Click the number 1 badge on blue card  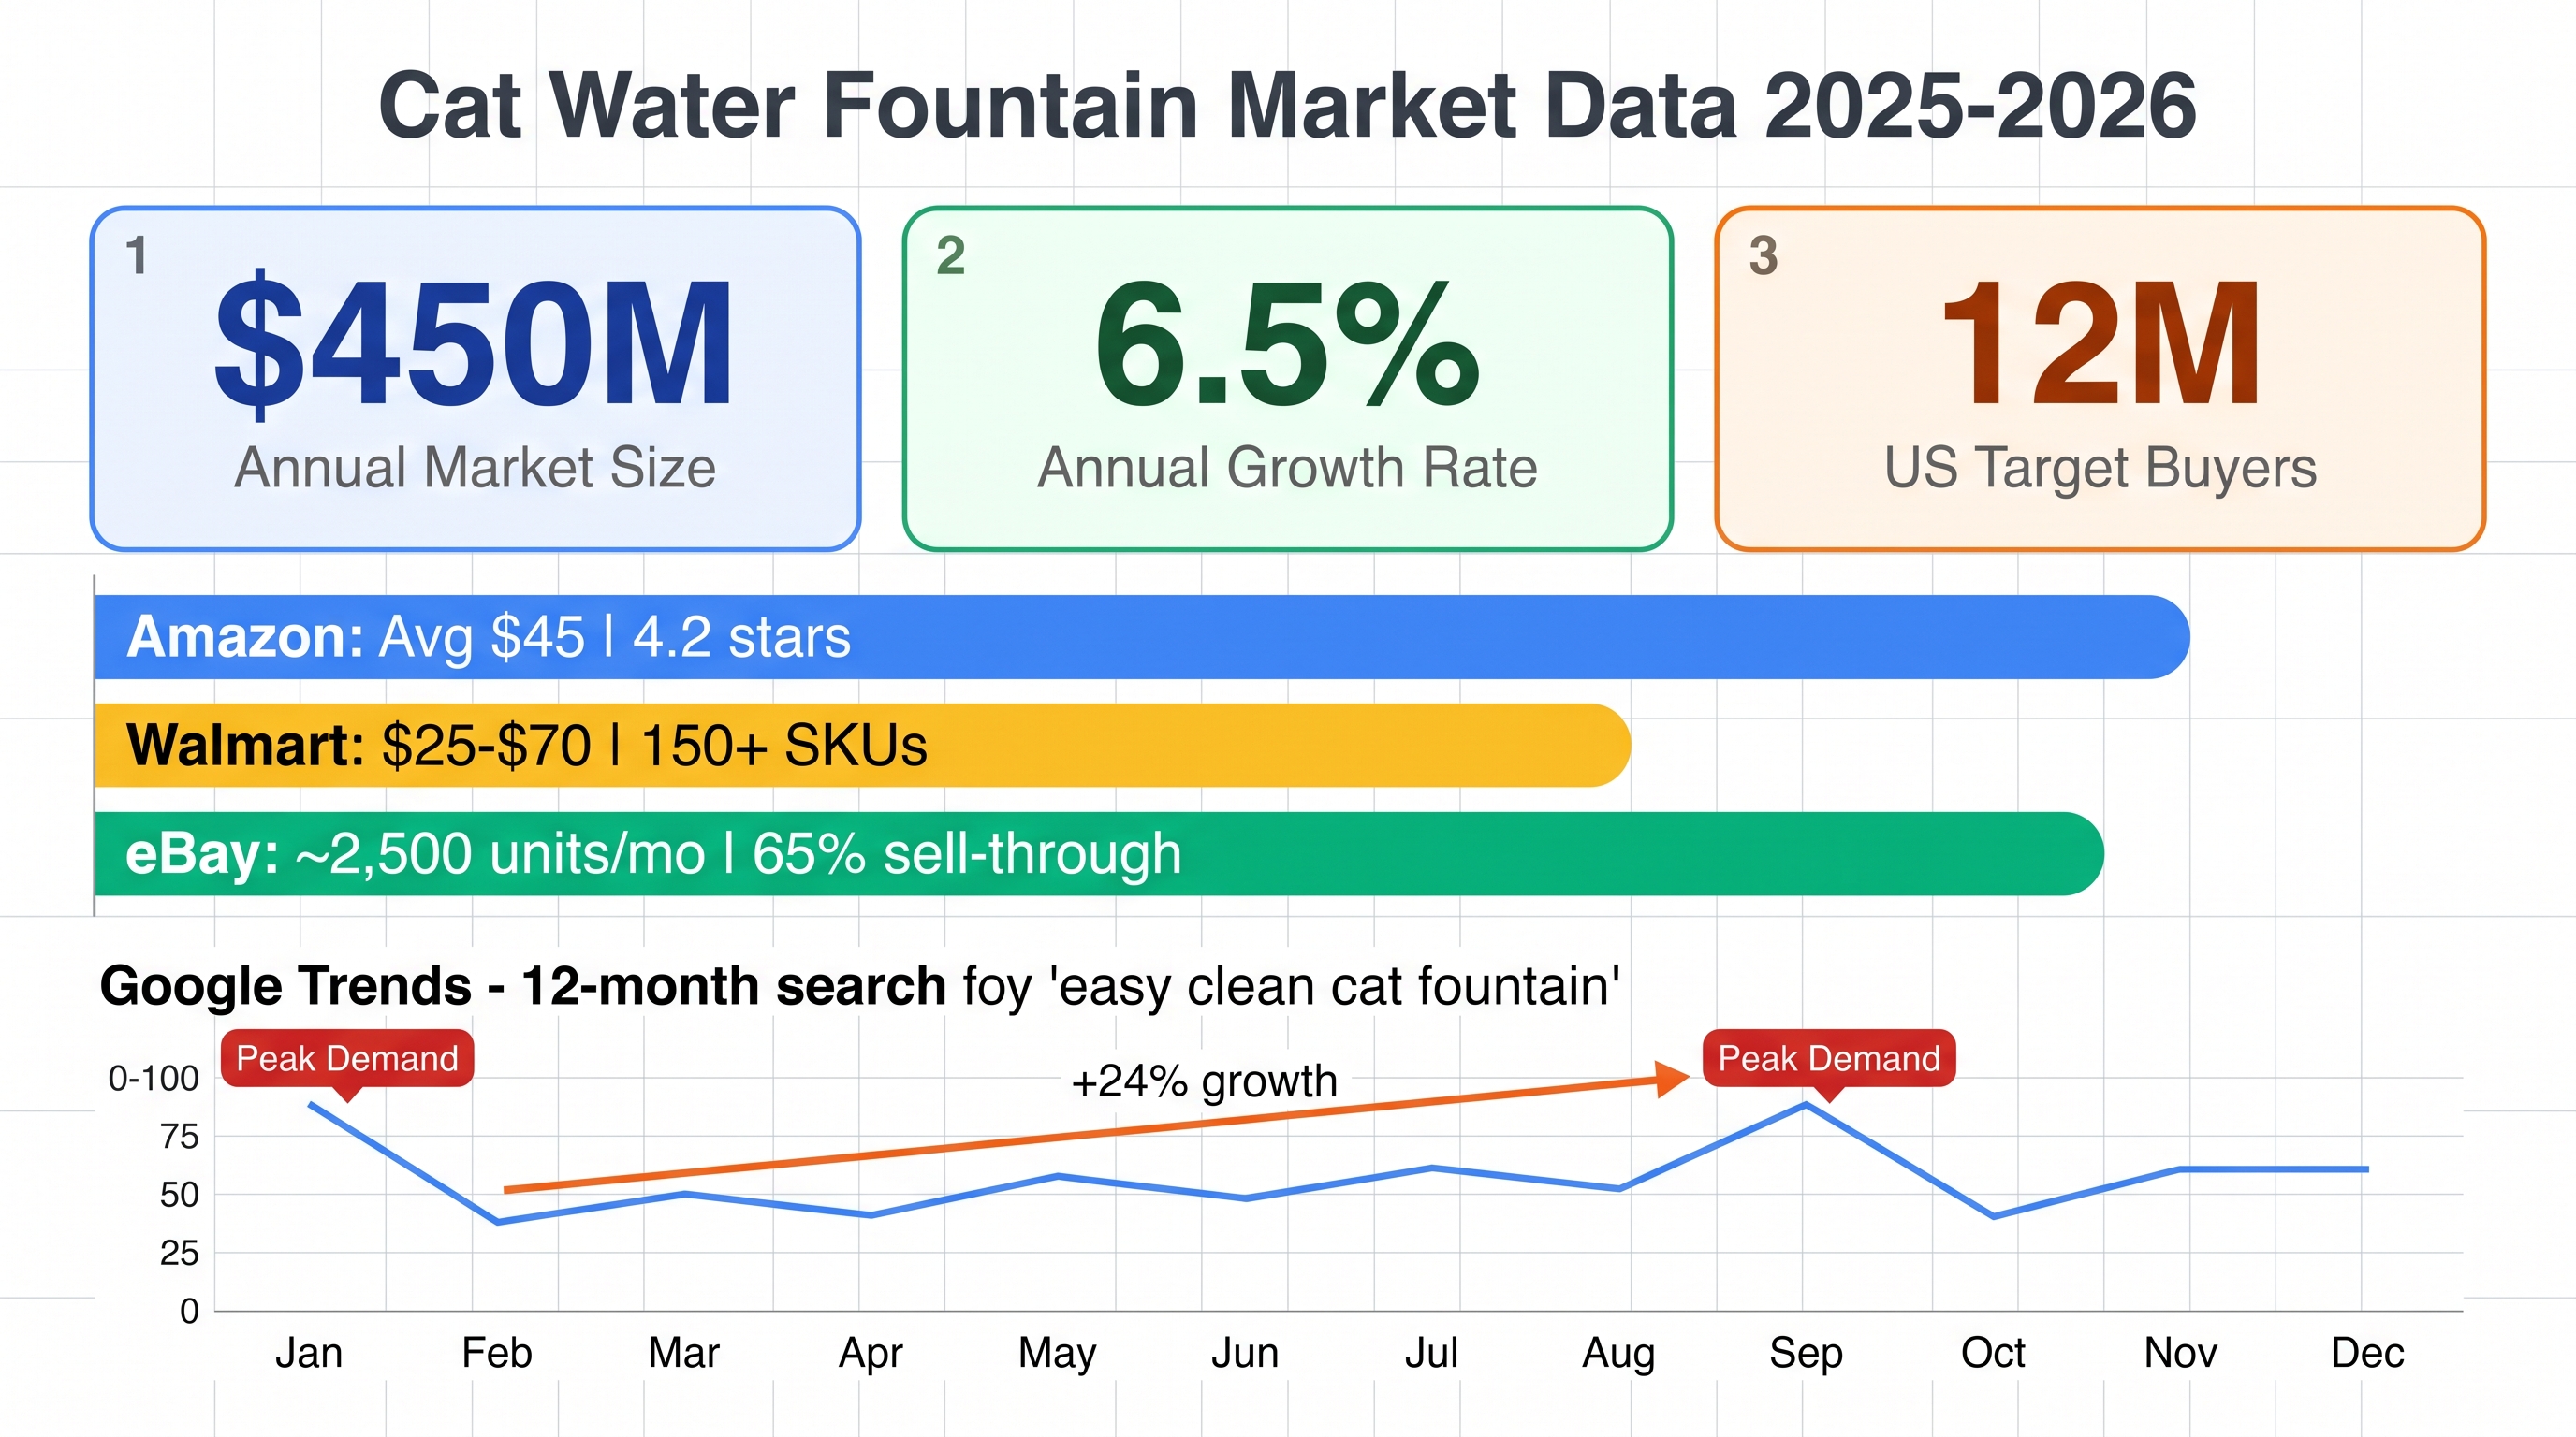(137, 255)
